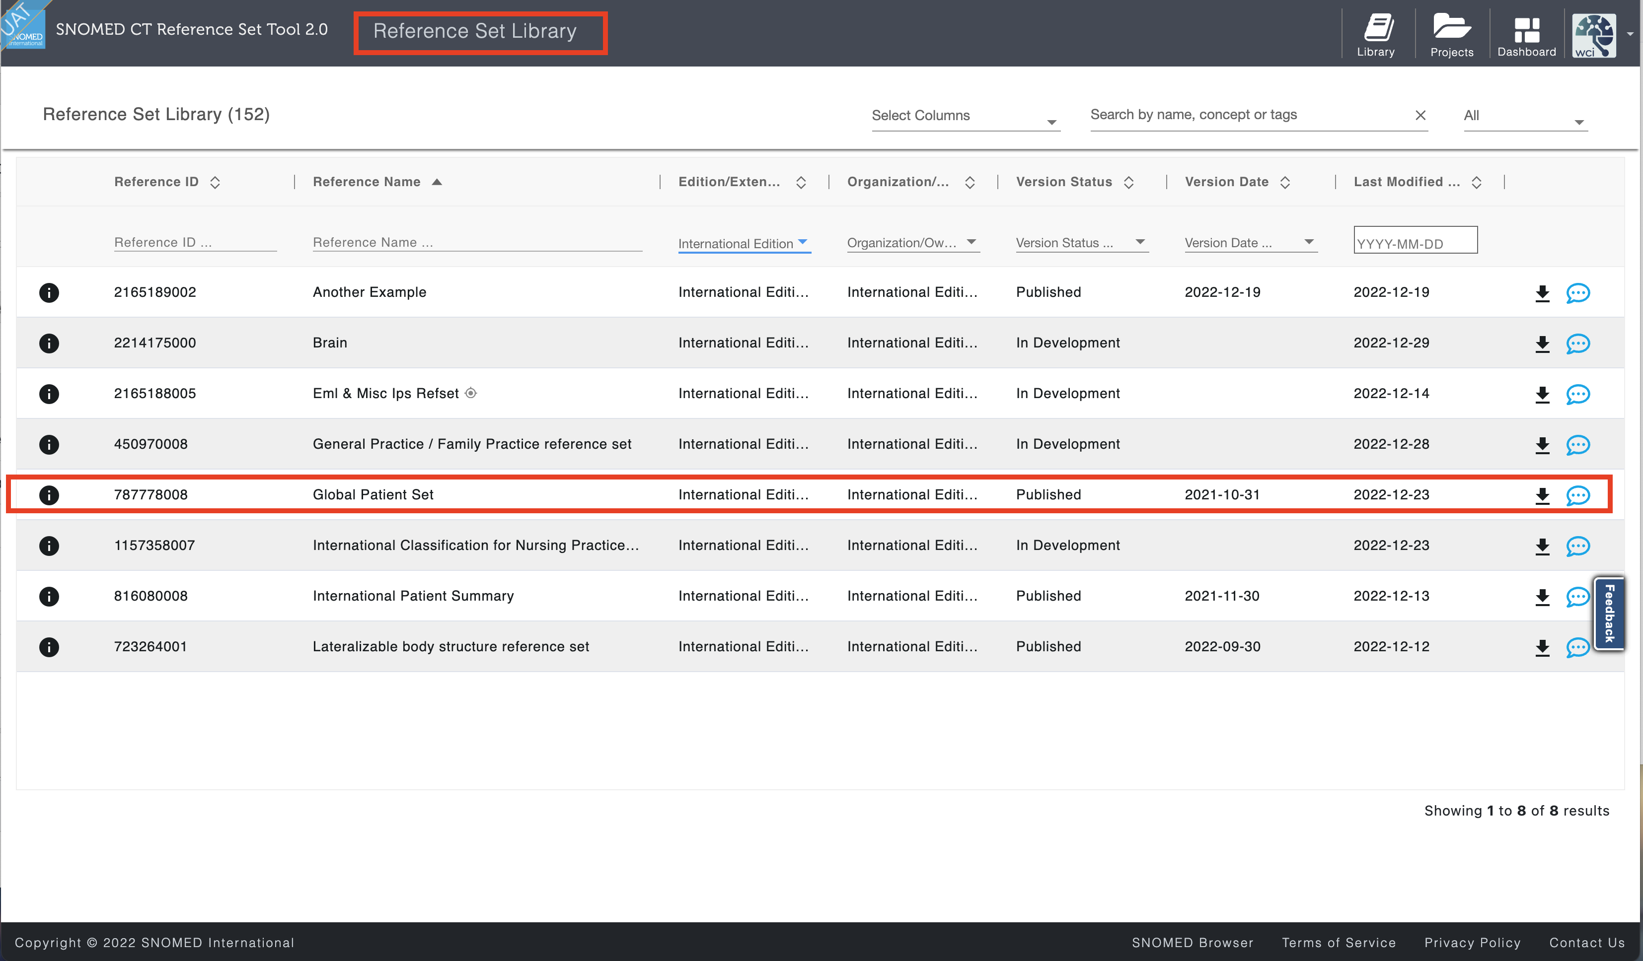Clear the search field with X
1643x961 pixels.
tap(1420, 115)
